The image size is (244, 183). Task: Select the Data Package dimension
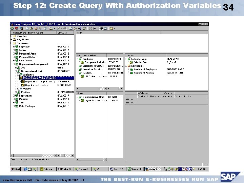point(27,106)
